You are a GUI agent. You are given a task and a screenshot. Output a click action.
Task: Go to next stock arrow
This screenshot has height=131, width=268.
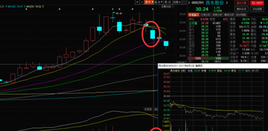click(x=227, y=2)
